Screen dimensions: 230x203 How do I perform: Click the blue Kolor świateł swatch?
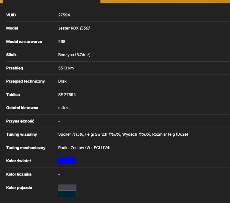pos(67,161)
